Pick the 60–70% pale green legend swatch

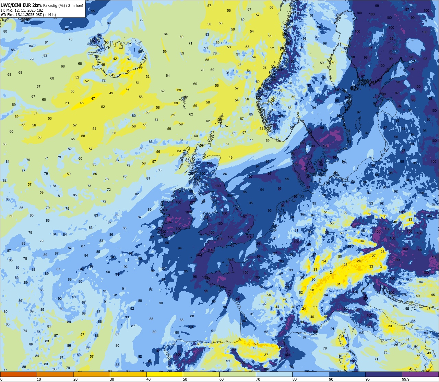(238, 374)
